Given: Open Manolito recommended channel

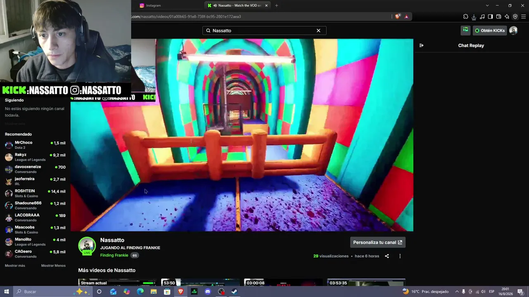Looking at the screenshot, I should coord(35,242).
